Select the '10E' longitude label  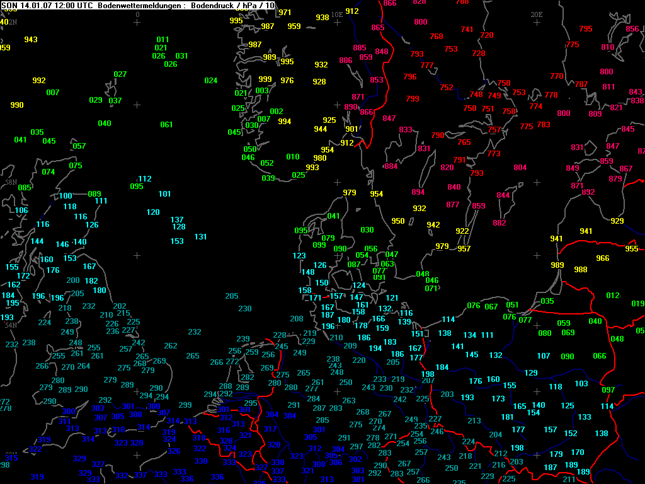337,14
